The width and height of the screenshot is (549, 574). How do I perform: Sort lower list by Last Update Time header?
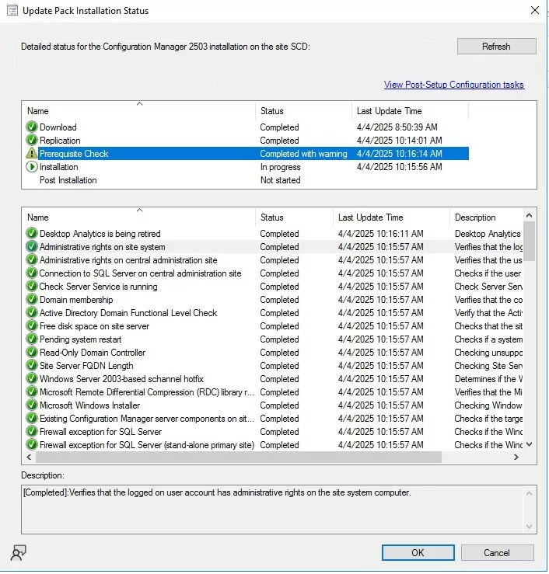point(391,217)
